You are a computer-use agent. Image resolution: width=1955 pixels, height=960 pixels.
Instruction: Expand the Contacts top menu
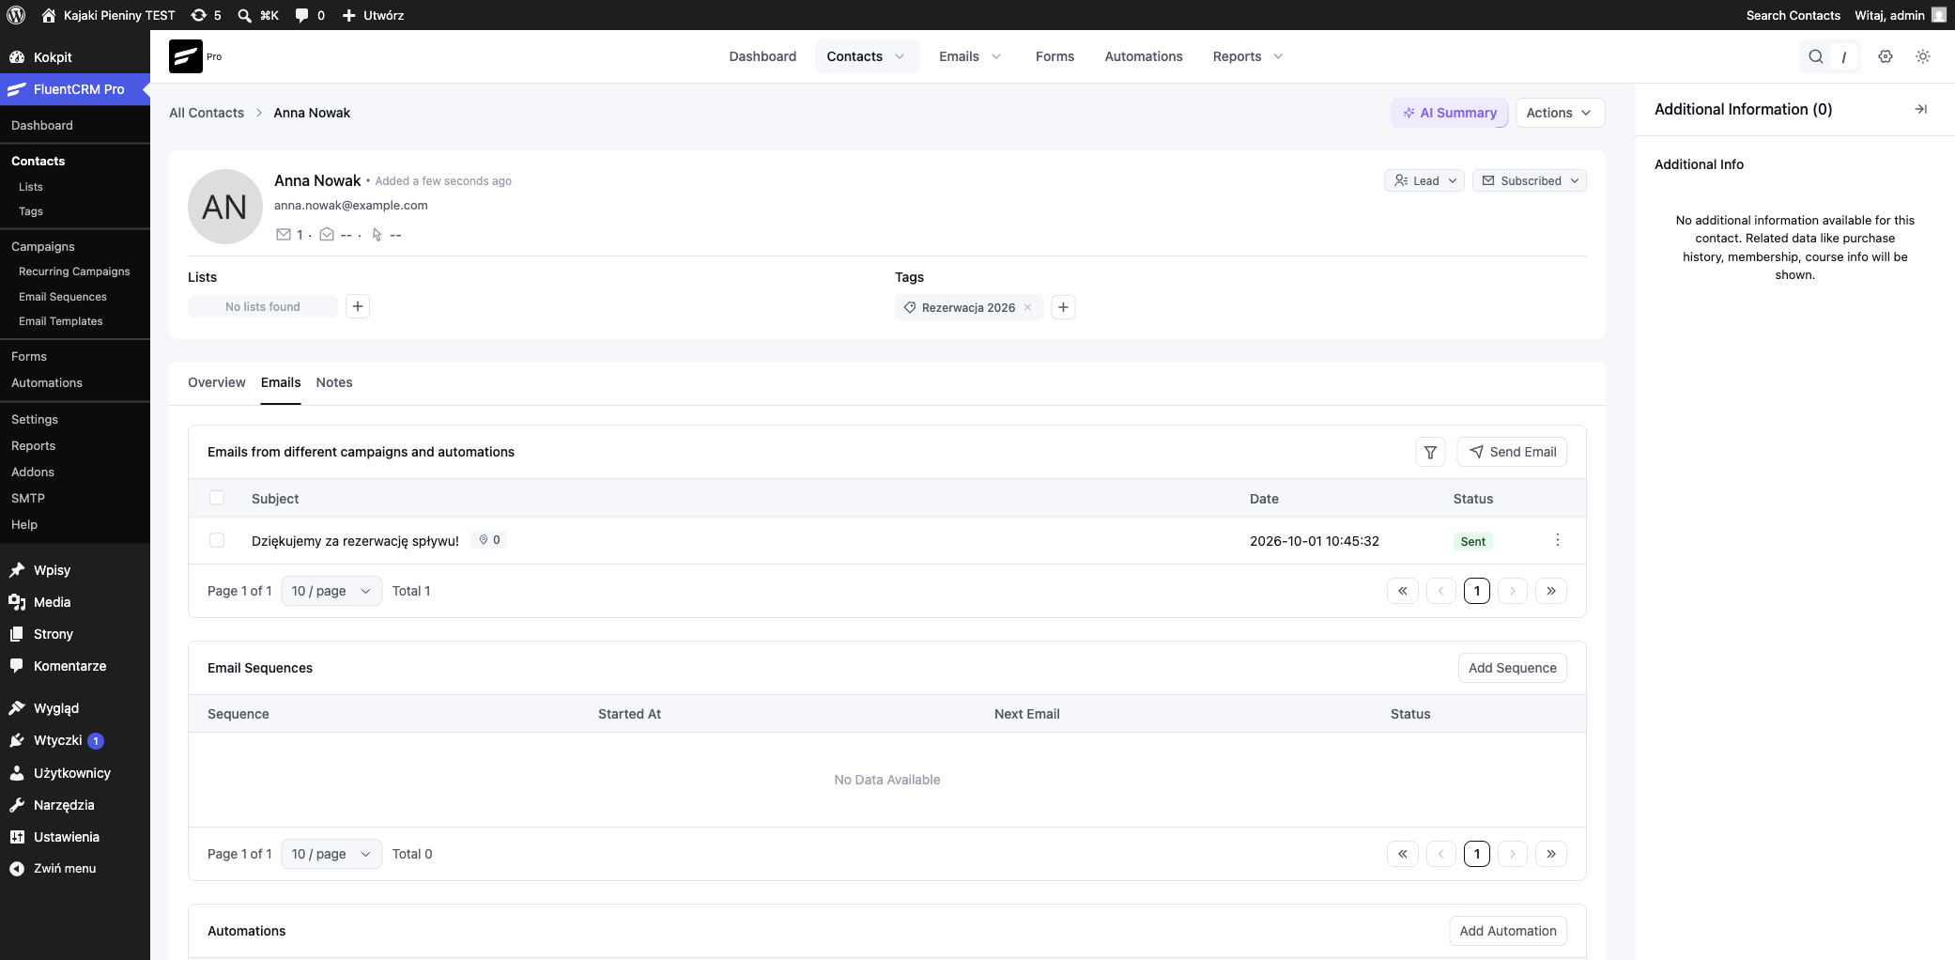point(866,56)
